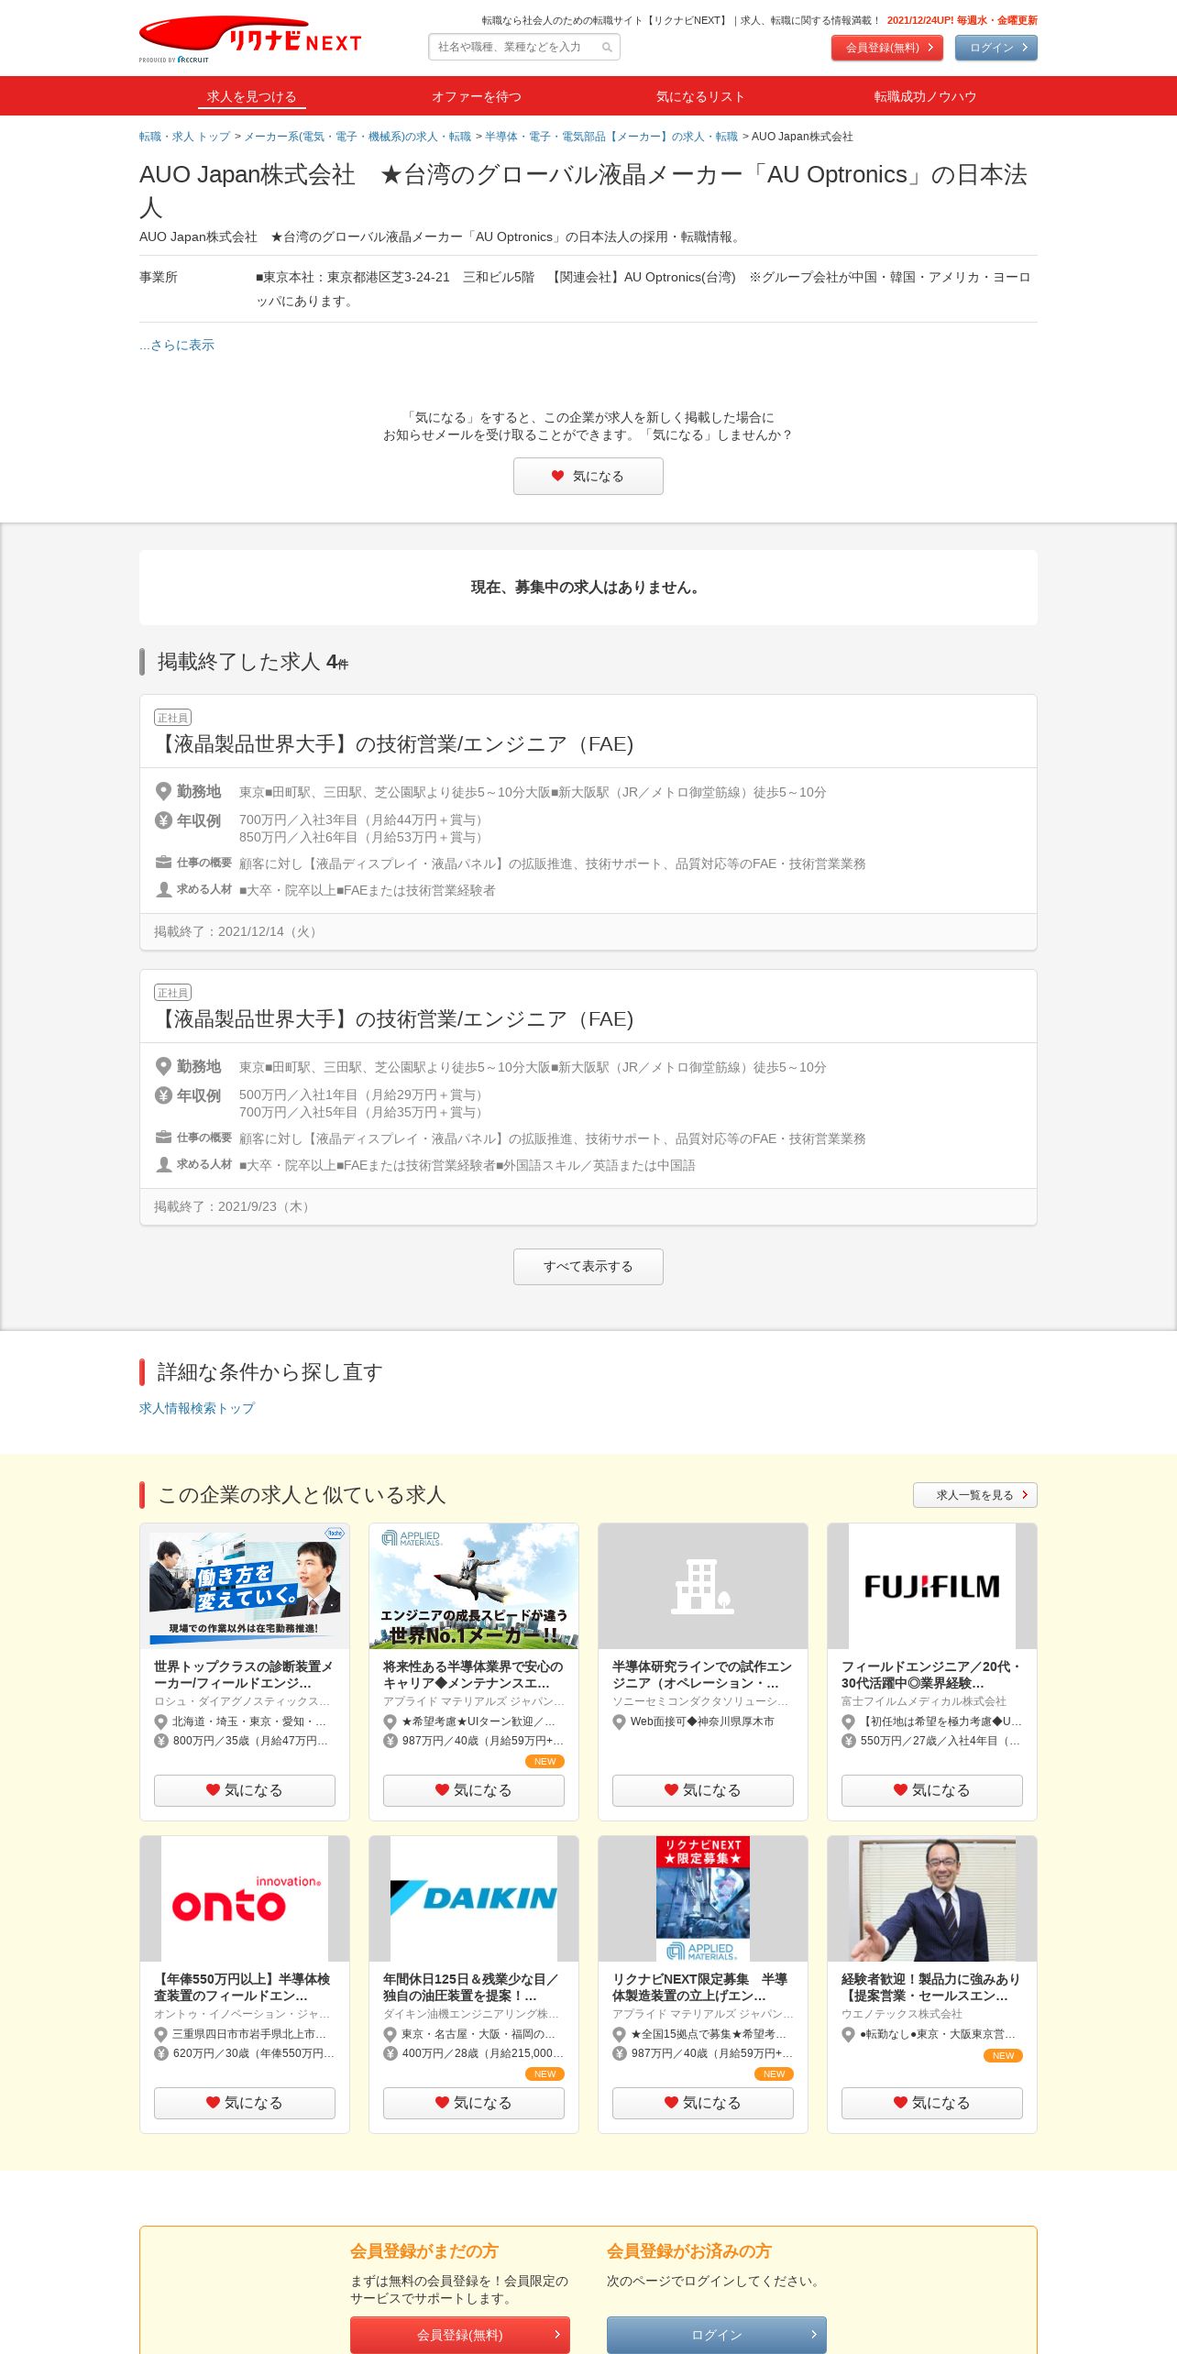
Task: Click the 年収例 yen icon in first job
Action: [163, 820]
